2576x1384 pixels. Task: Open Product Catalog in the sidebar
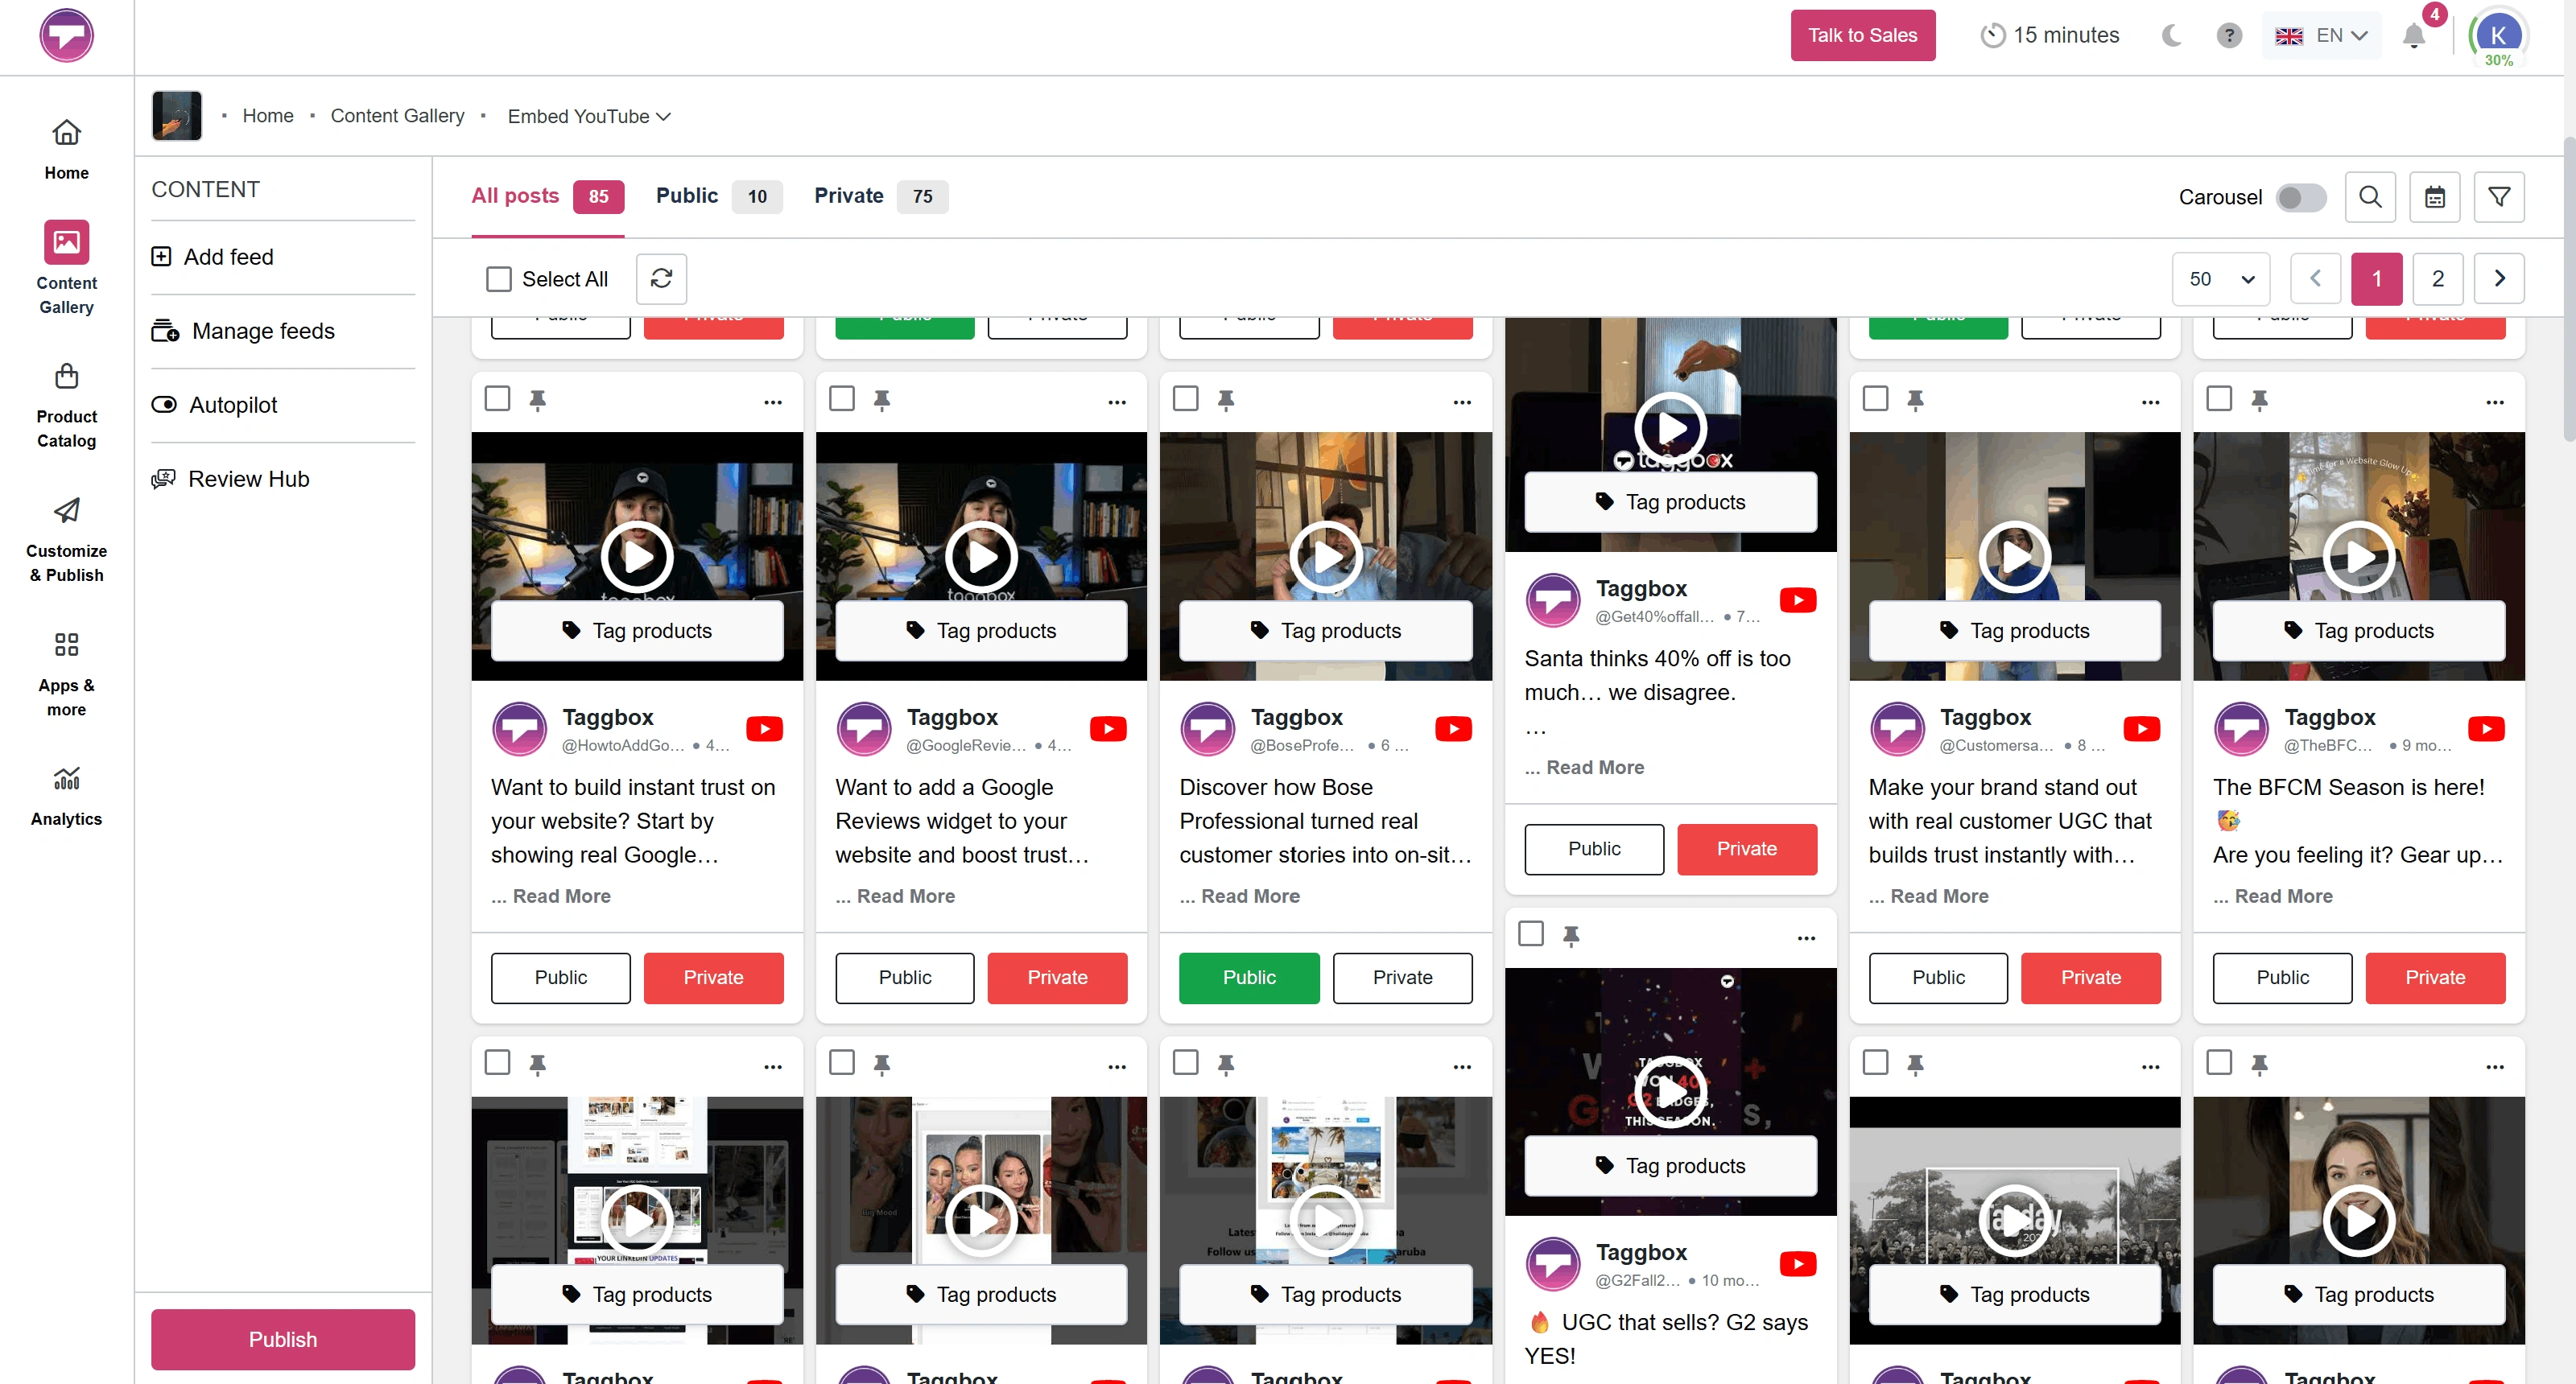coord(66,406)
